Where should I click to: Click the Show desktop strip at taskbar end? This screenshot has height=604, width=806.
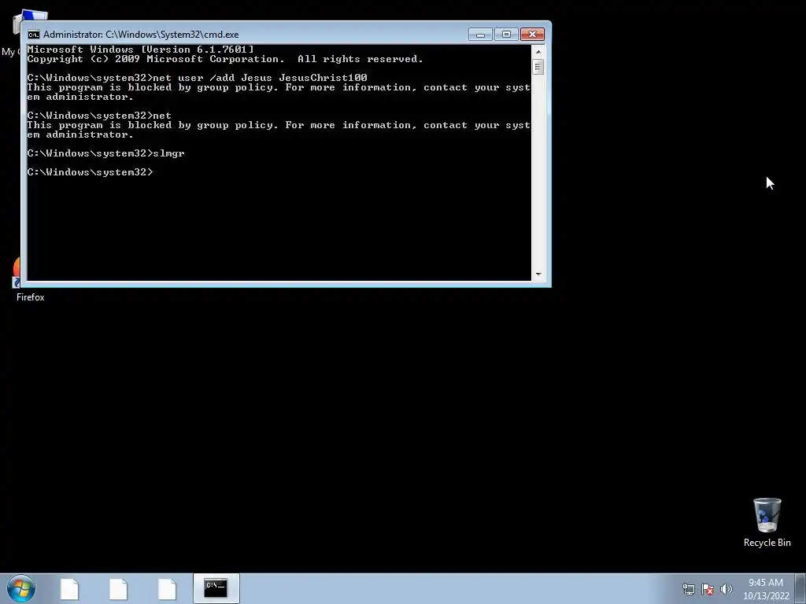click(800, 588)
